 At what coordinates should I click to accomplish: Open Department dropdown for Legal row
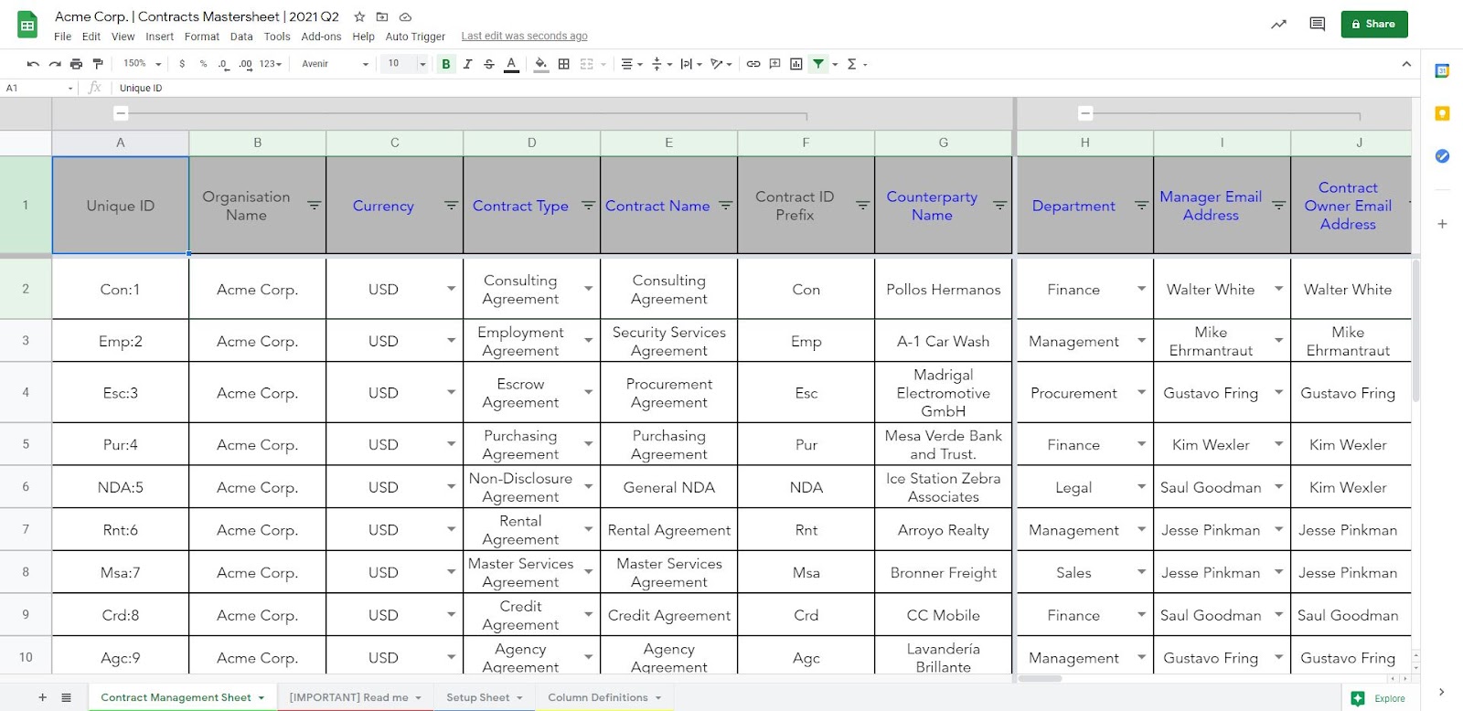coord(1141,487)
